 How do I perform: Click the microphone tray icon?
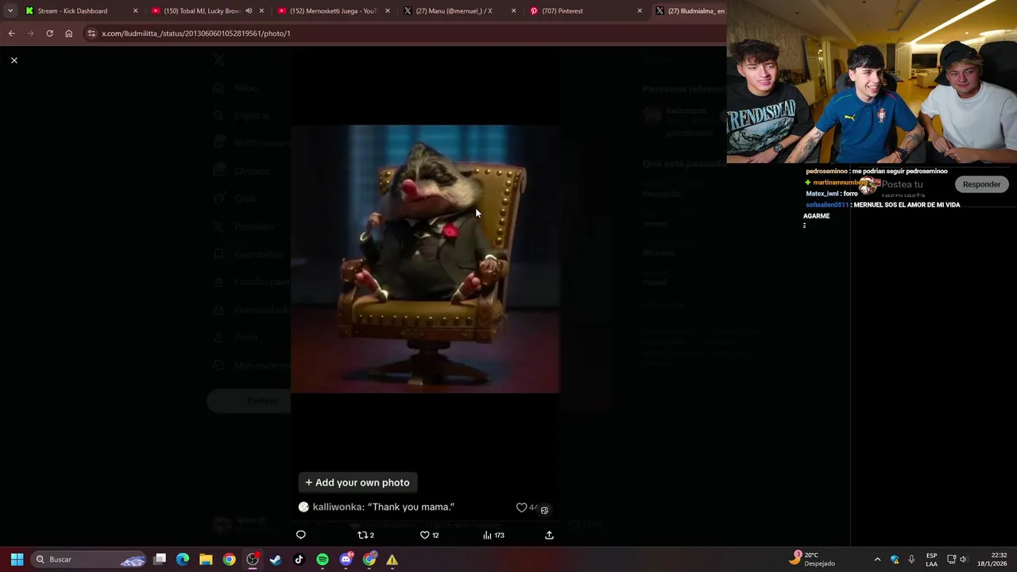point(911,559)
